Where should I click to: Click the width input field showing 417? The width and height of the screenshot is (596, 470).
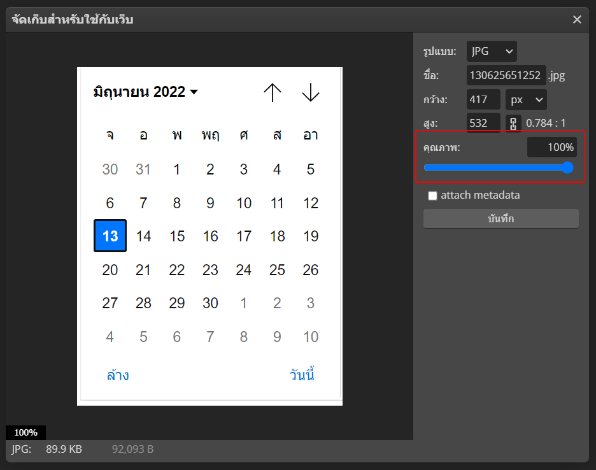483,99
